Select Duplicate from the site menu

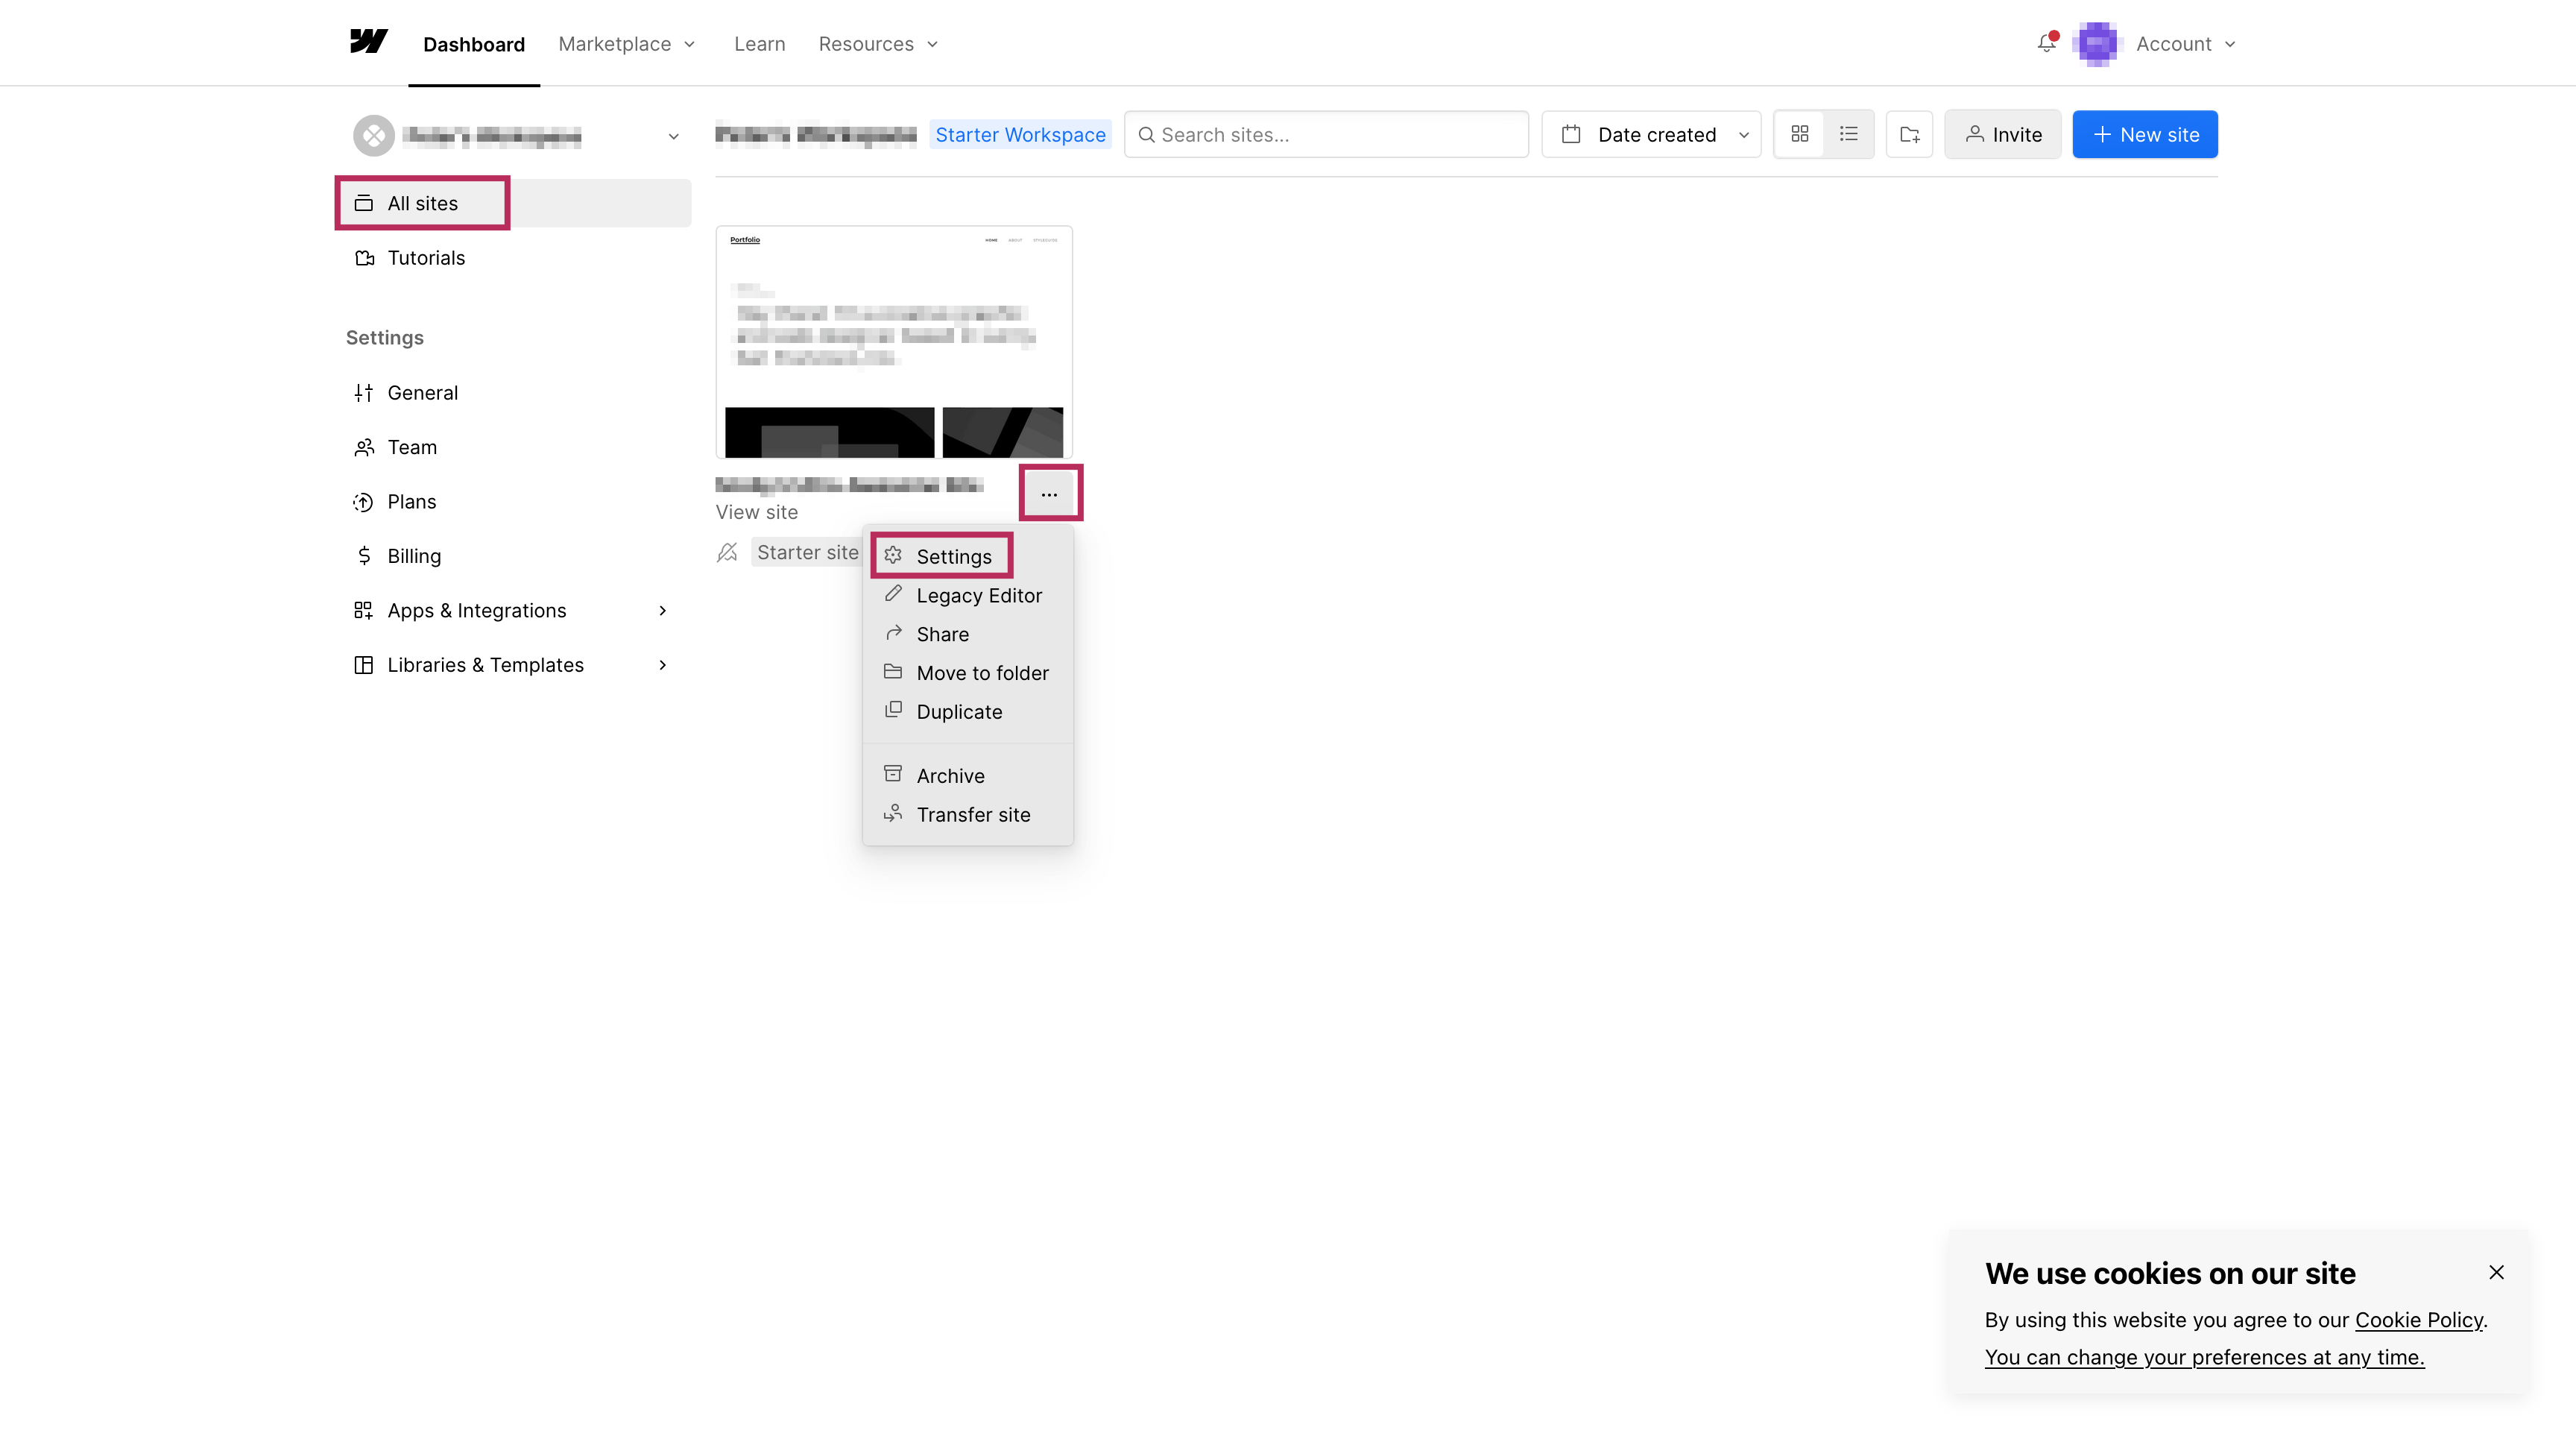958,711
